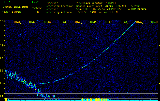The height and width of the screenshot is (101, 160).
Task: Click the meteor count 28
Action: pos(37,12)
